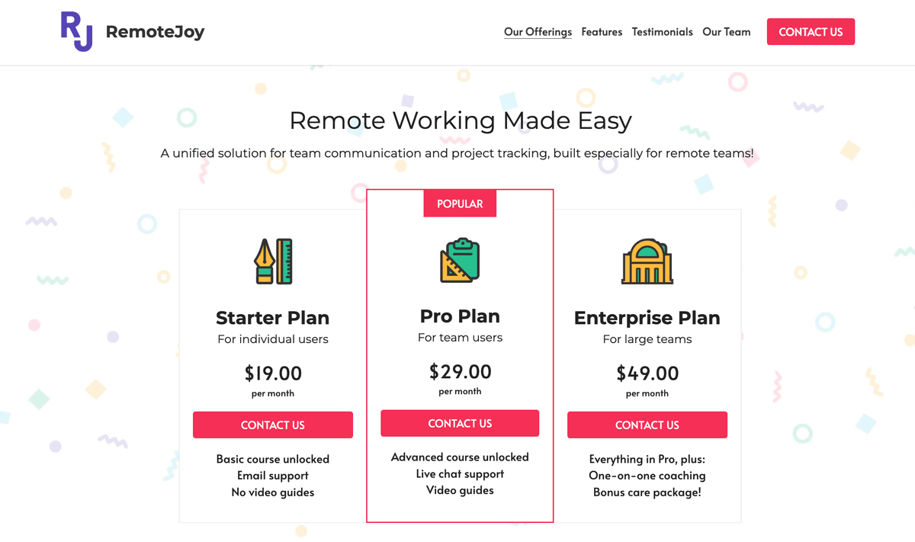Select the Pro Plan heading
The width and height of the screenshot is (915, 542).
(460, 316)
